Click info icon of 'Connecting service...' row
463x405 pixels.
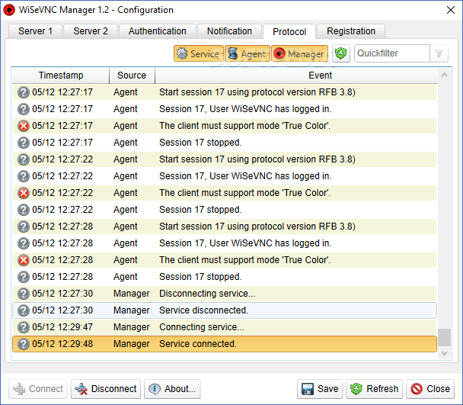tap(24, 327)
